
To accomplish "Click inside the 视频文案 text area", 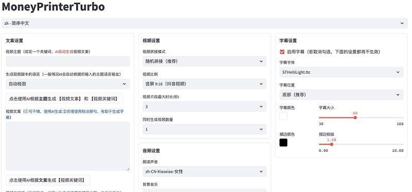I will point(67,146).
